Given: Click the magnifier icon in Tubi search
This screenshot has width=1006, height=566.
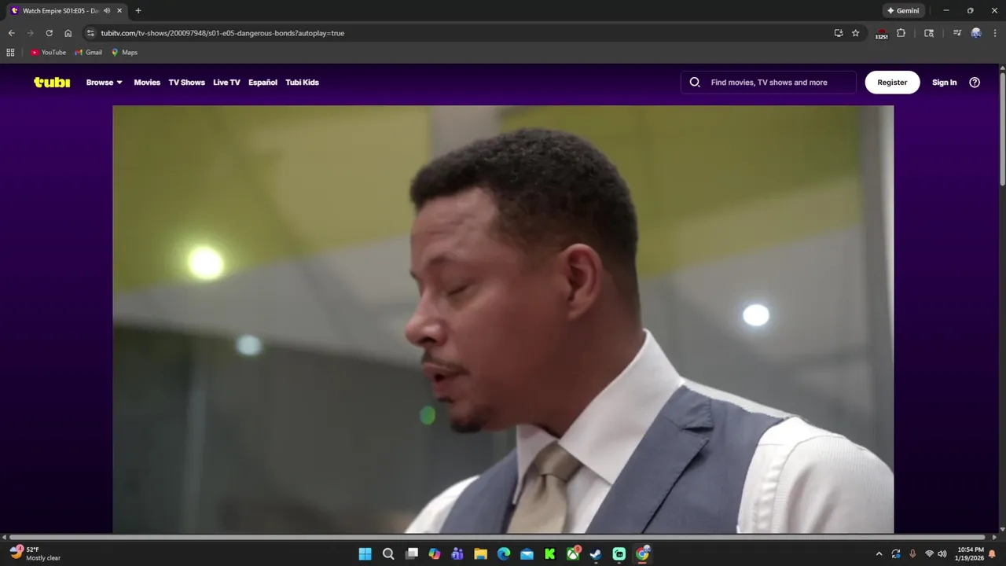Looking at the screenshot, I should pos(695,82).
